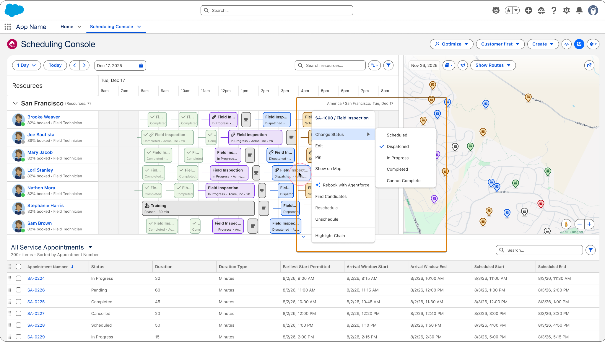Check the SA-0228 row checkbox
This screenshot has width=605, height=342.
click(19, 325)
